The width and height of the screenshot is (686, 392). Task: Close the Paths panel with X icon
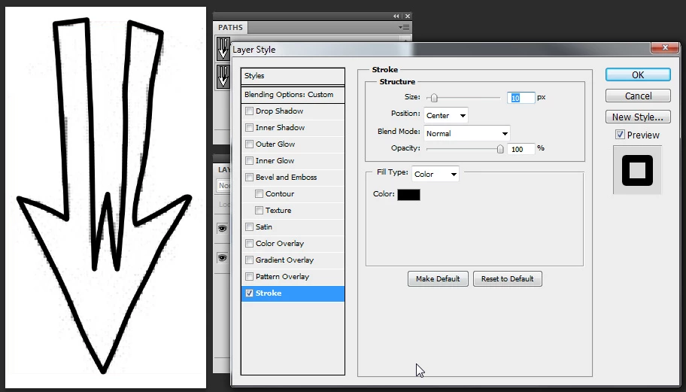click(x=408, y=17)
